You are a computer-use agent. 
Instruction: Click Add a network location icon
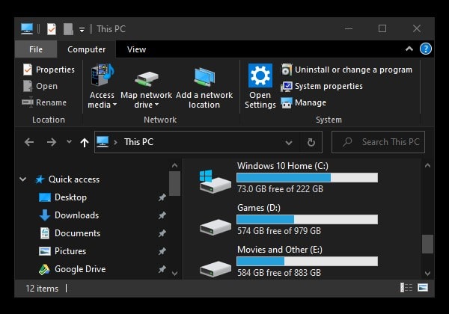(x=204, y=77)
